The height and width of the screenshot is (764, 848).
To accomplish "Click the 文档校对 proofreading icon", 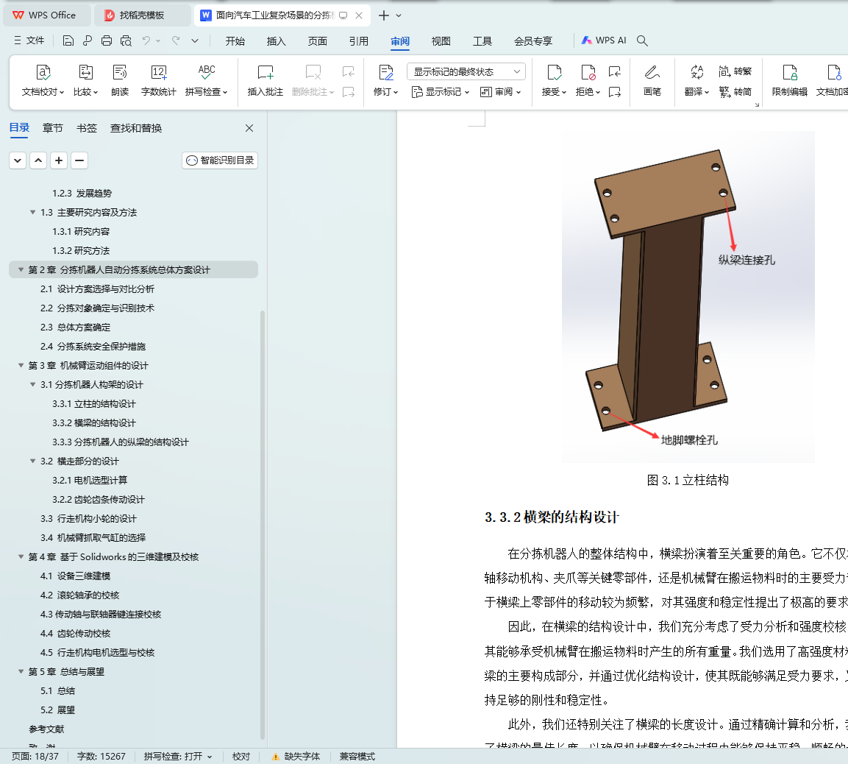I will tap(43, 72).
